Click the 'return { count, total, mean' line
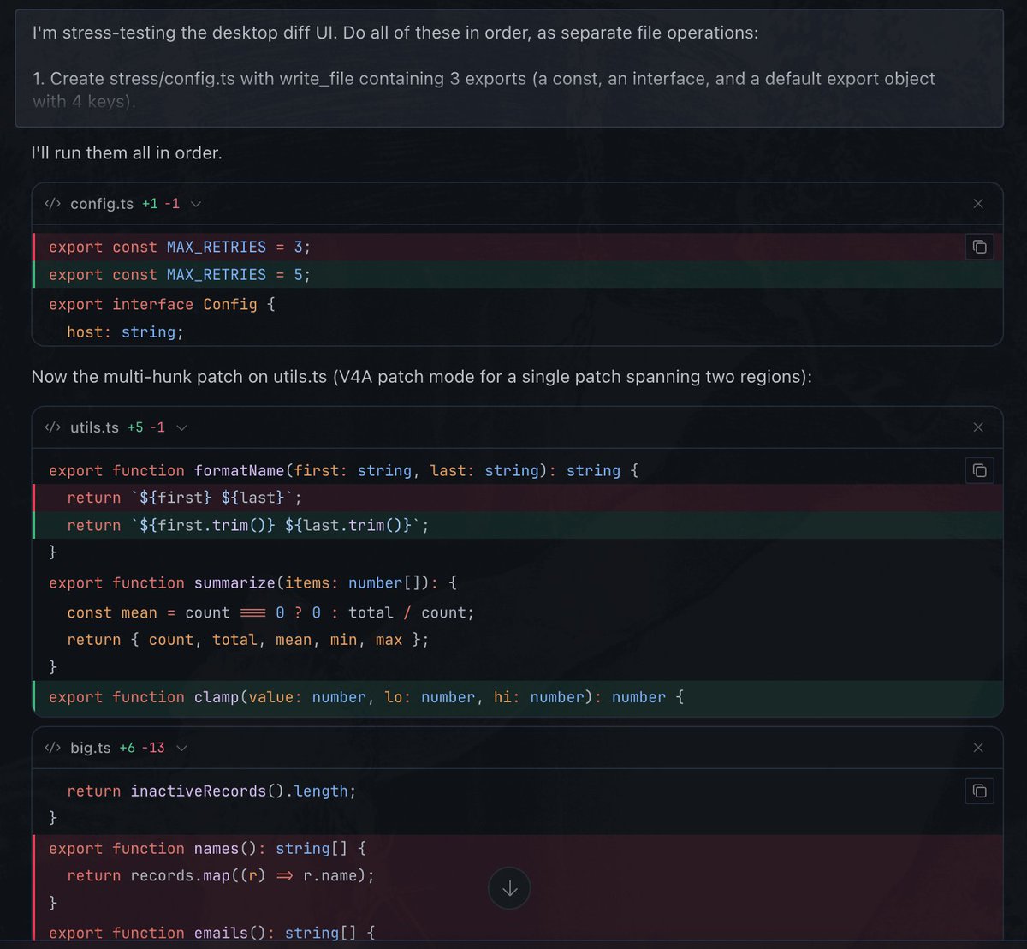This screenshot has width=1027, height=949. coord(248,640)
